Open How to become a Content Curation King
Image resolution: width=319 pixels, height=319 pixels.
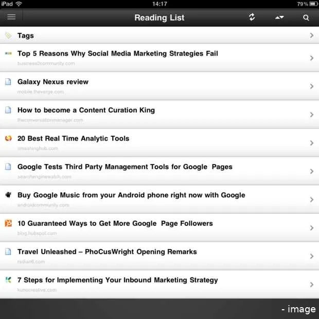click(x=86, y=110)
